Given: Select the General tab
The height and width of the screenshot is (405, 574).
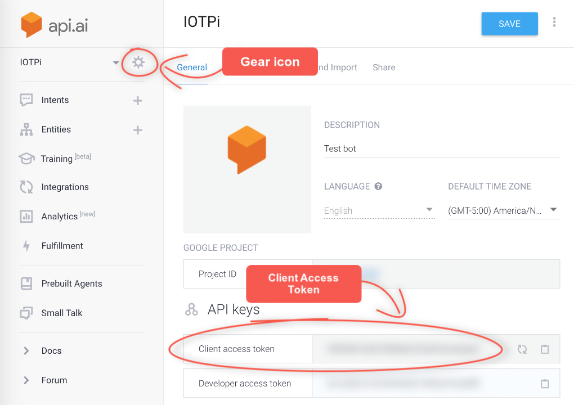Looking at the screenshot, I should pyautogui.click(x=192, y=67).
